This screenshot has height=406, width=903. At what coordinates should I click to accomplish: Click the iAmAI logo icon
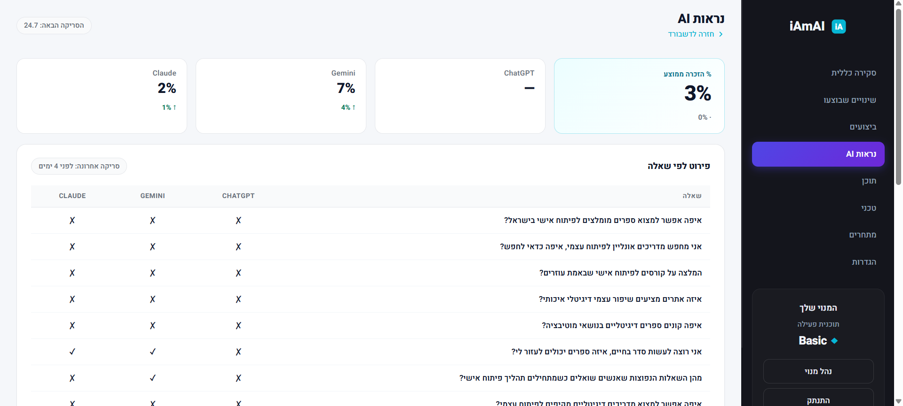(839, 26)
